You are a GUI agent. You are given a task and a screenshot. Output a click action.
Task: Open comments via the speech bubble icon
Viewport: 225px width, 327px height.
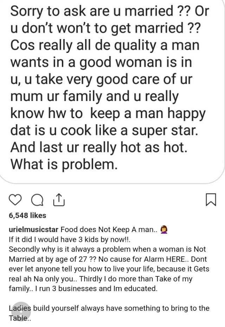coord(37,200)
